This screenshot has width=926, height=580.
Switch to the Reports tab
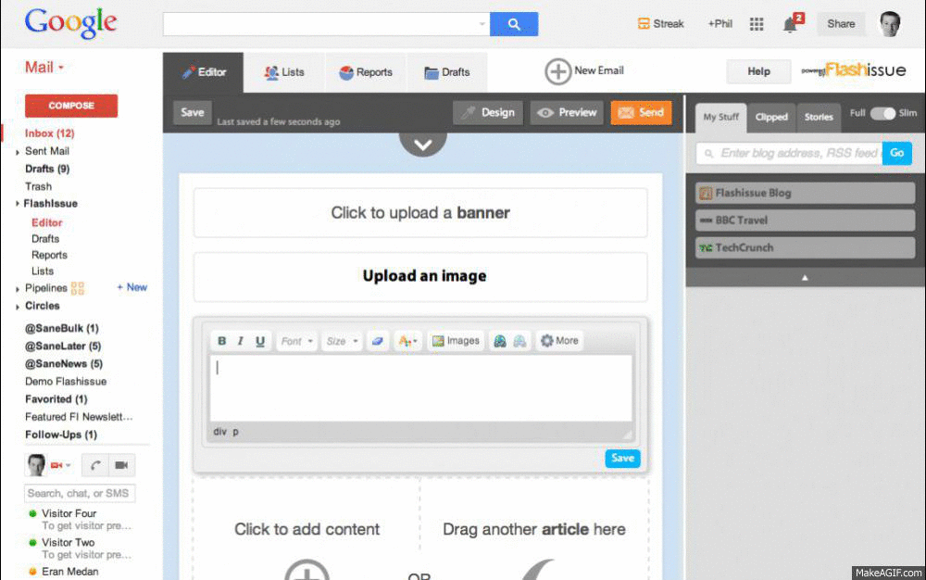click(365, 72)
